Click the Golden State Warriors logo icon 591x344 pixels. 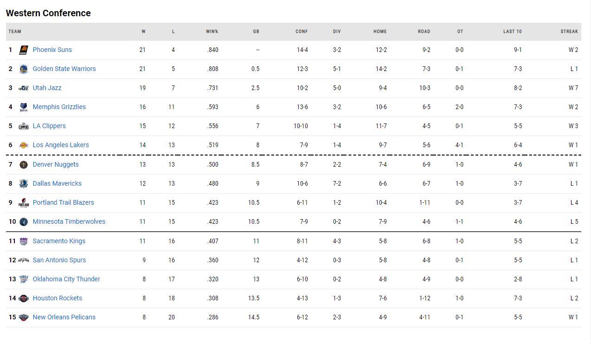[24, 69]
